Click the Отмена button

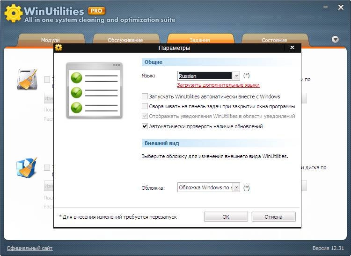274,217
